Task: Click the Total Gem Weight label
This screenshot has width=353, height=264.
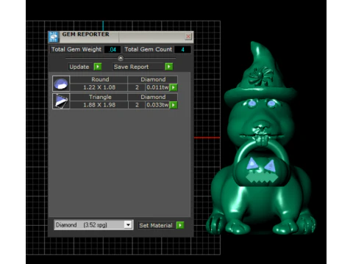Action: pos(76,49)
